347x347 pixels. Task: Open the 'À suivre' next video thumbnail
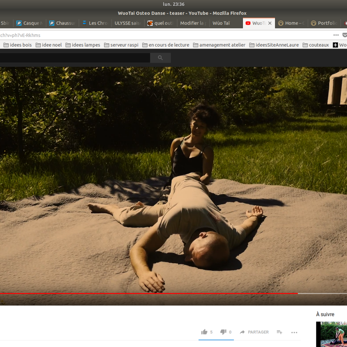click(x=331, y=334)
